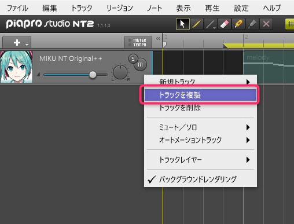Screen dimensions: 294x224
Task: Open the 再生 menu
Action: click(212, 8)
